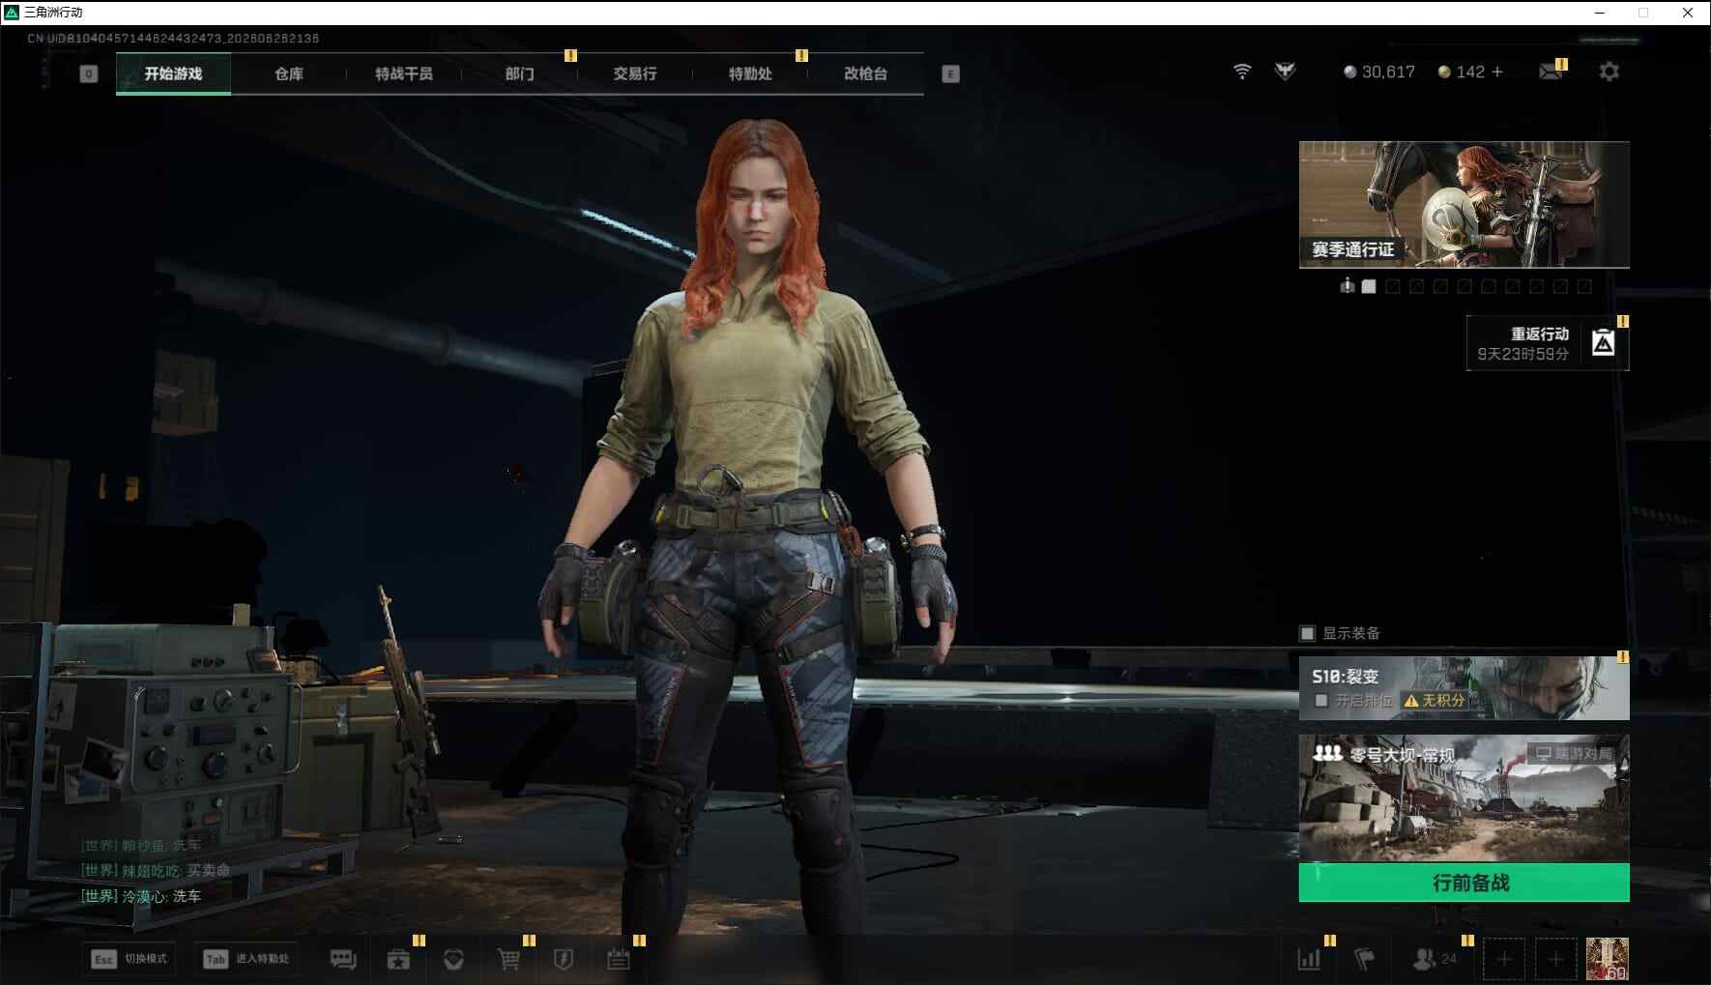The width and height of the screenshot is (1711, 985).
Task: Select the 零号大坝-常规 map card
Action: 1464,798
